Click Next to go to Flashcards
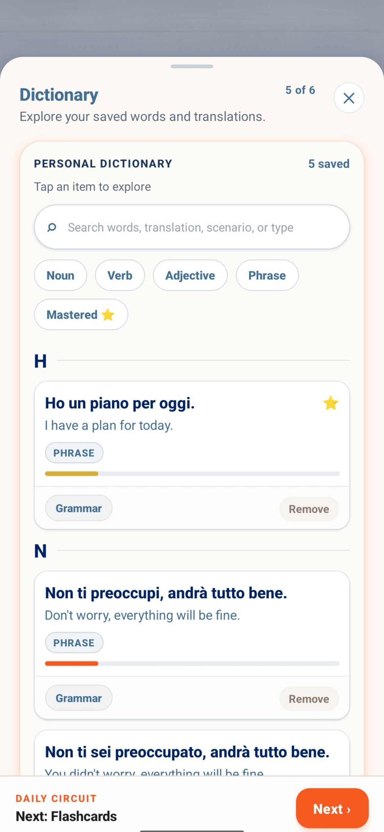The width and height of the screenshot is (384, 832). pos(332,808)
